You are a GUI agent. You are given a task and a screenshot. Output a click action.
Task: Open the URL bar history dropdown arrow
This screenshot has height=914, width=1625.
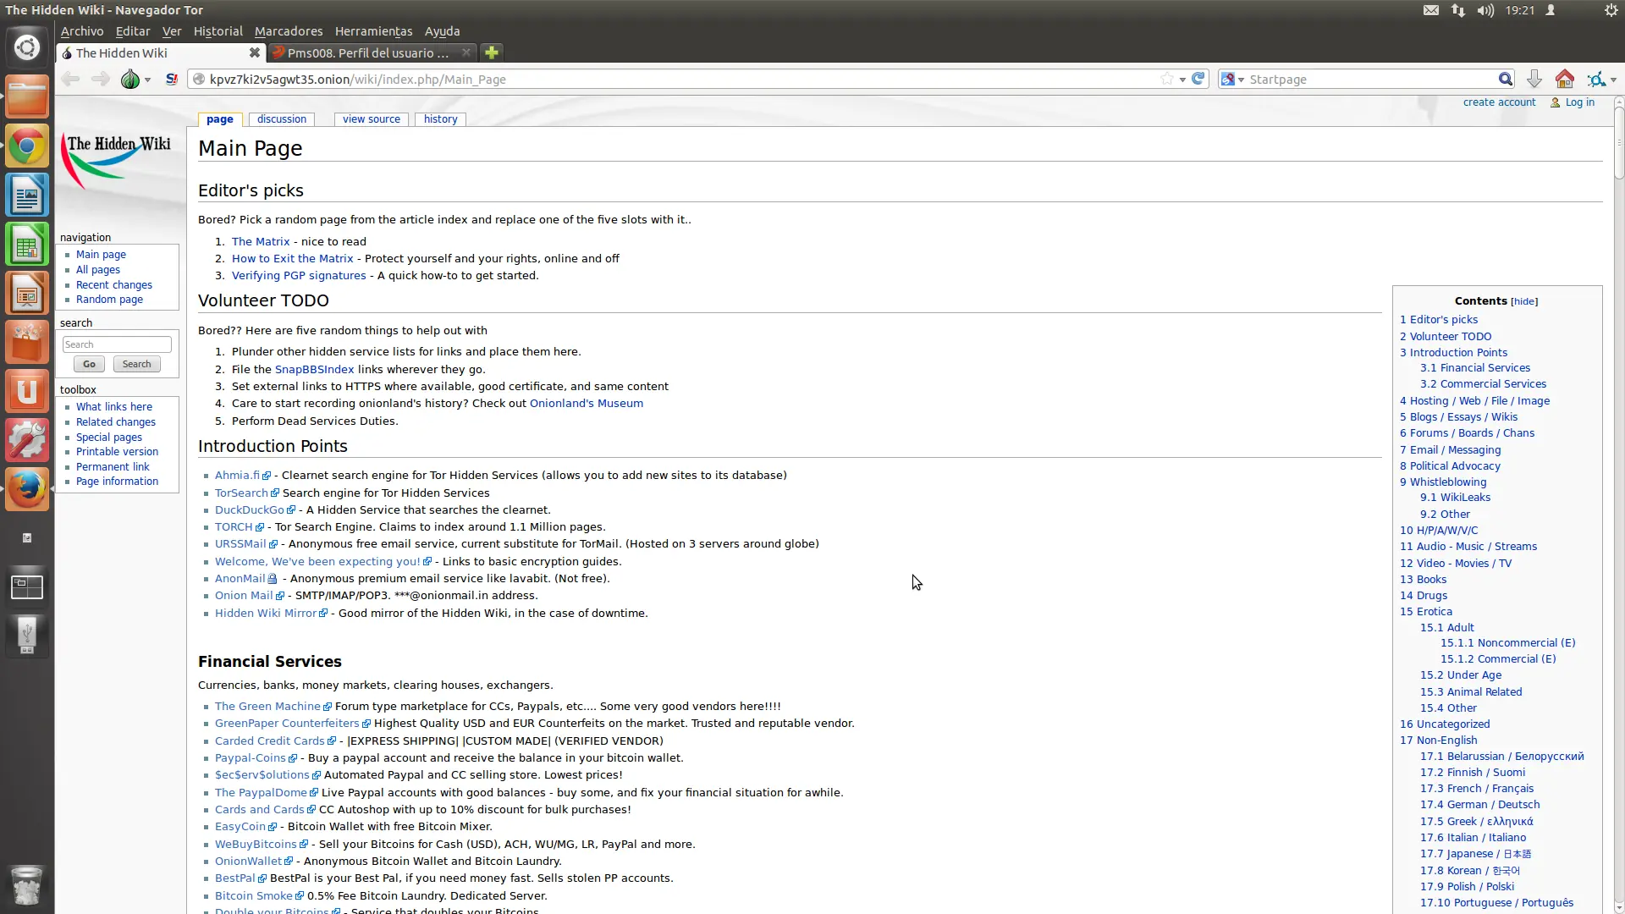pos(1182,80)
